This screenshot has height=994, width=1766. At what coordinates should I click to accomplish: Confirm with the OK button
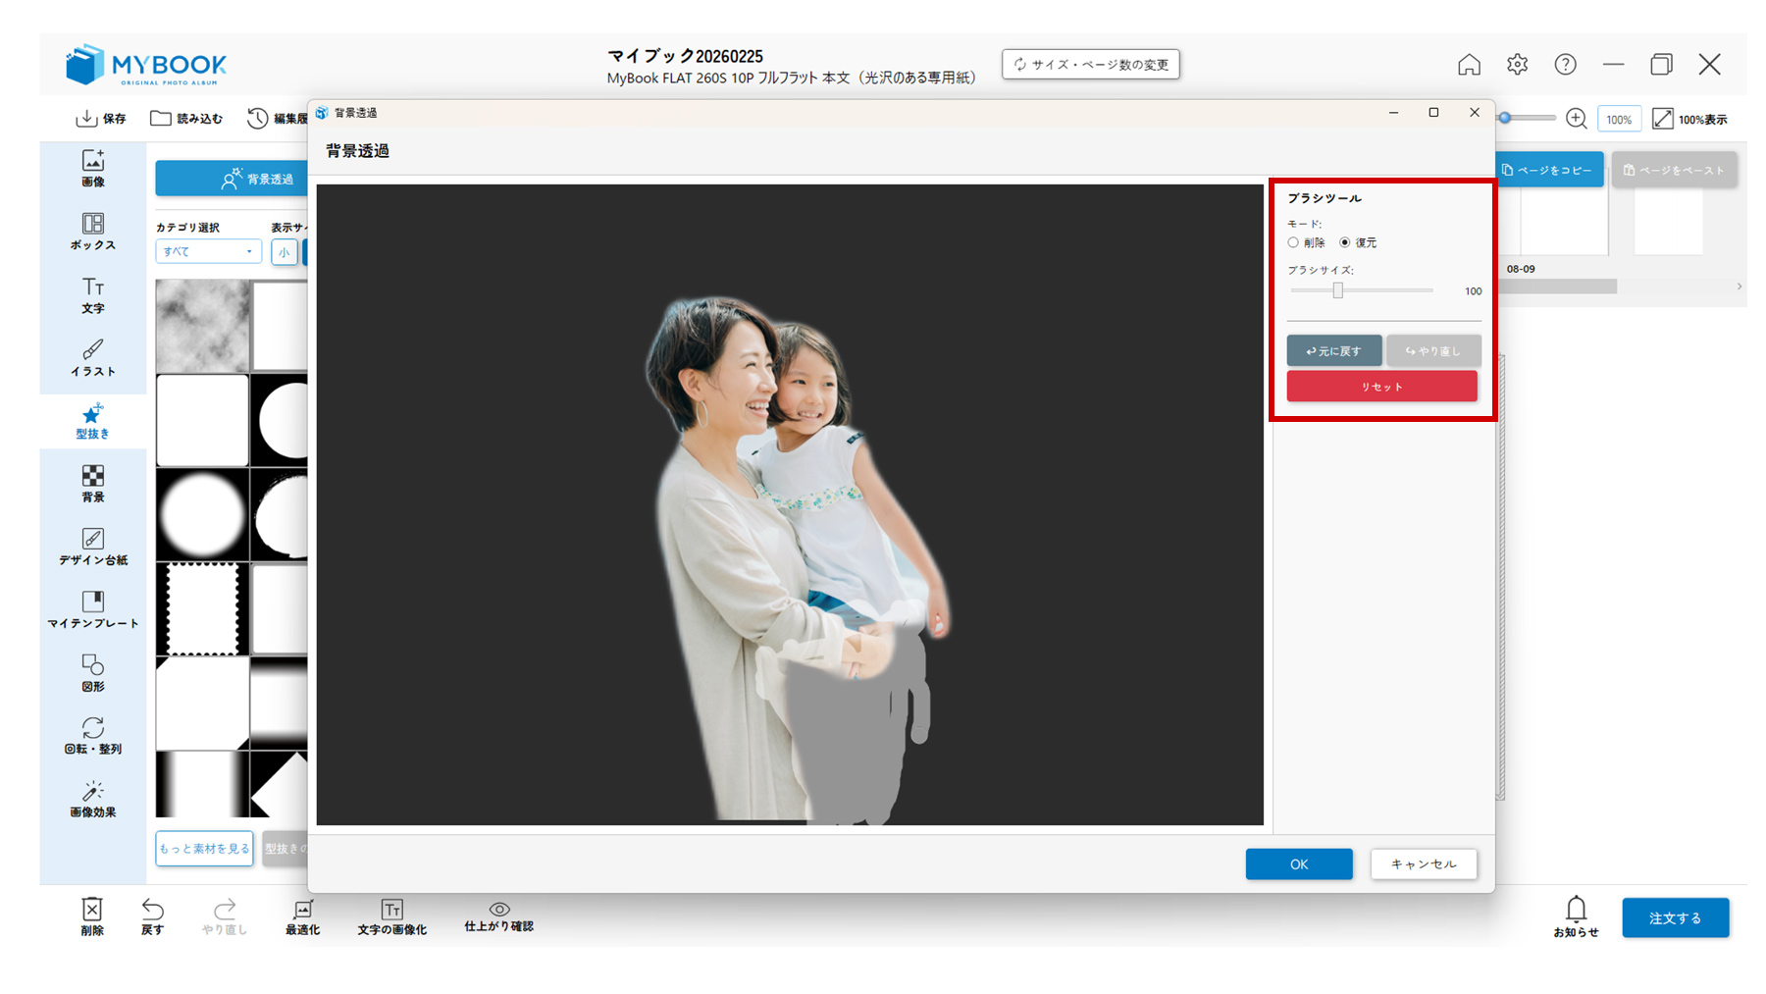(x=1299, y=864)
